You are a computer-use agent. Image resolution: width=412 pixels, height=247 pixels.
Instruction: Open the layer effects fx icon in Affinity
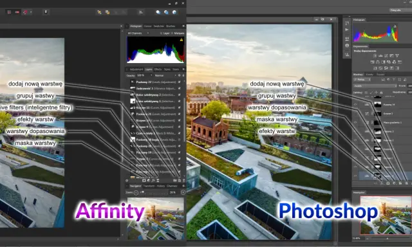point(153,181)
